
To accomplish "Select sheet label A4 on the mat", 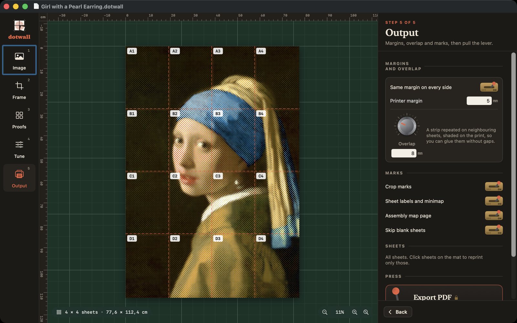I will point(261,51).
